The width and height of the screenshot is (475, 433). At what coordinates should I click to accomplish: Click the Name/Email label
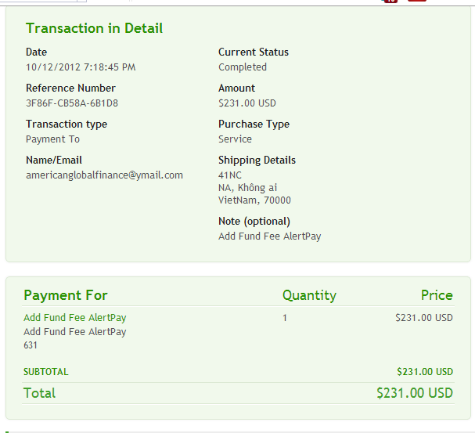click(x=54, y=161)
